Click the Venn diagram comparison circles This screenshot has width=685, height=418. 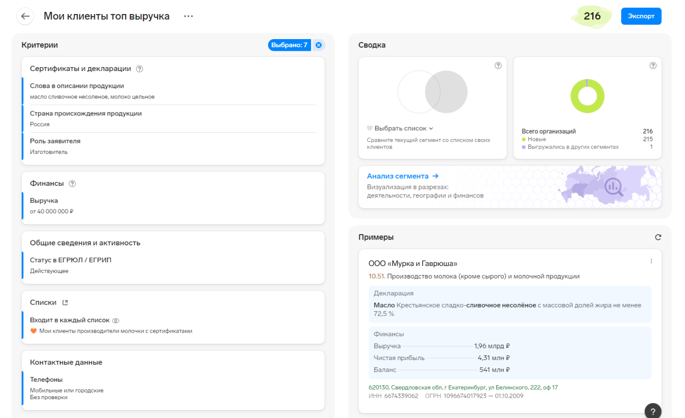click(432, 92)
